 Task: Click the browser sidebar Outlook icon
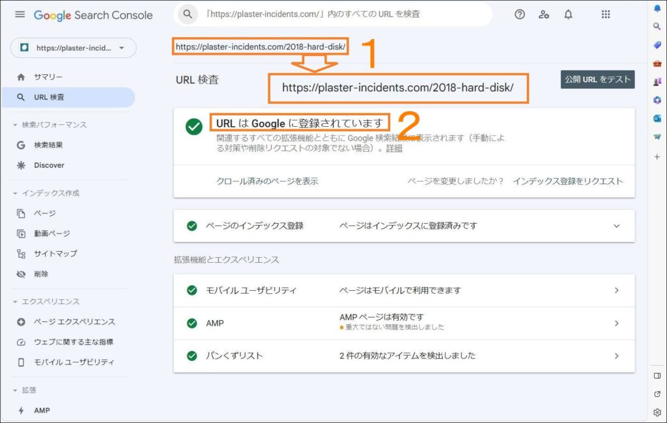657,118
